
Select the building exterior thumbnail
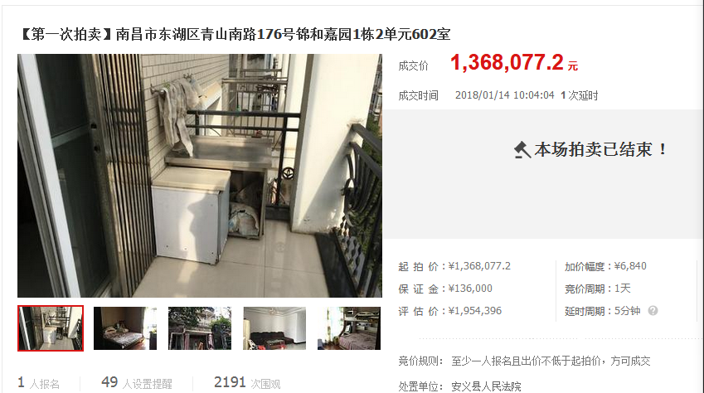coord(200,328)
